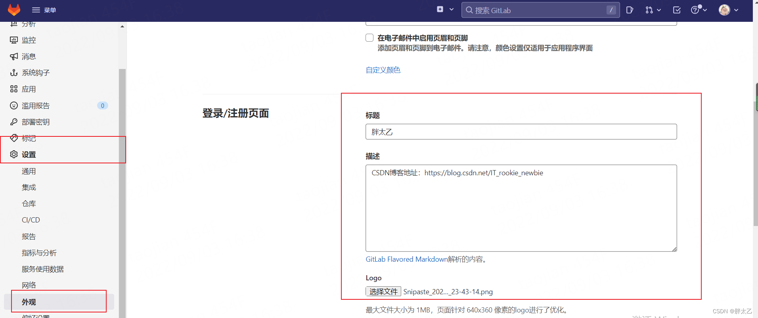The image size is (758, 318).
Task: Select 通用 under settings
Action: (x=29, y=171)
